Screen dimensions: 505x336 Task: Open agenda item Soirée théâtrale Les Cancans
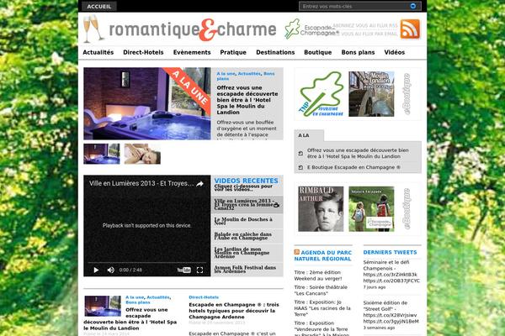coord(321,291)
